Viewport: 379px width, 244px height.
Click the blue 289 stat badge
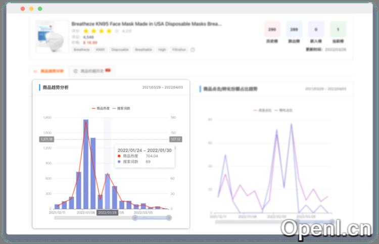294,29
